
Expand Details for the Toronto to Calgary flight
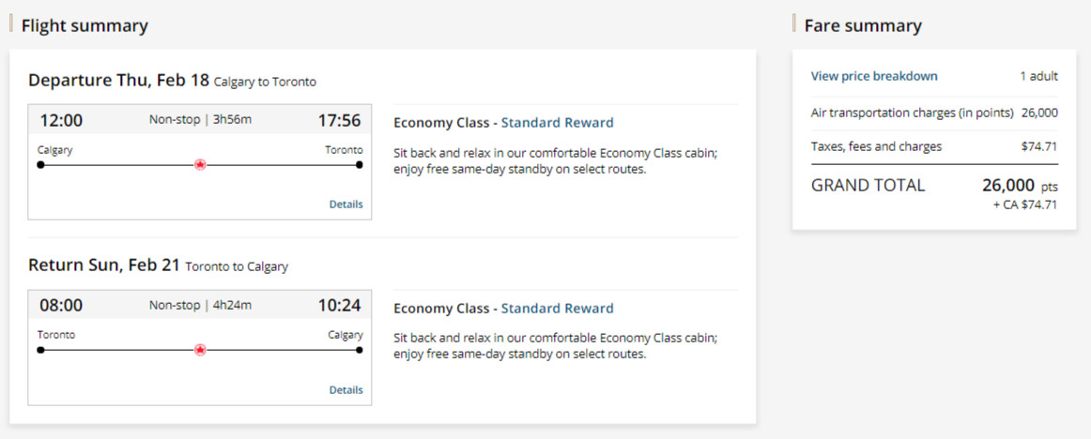pos(346,390)
